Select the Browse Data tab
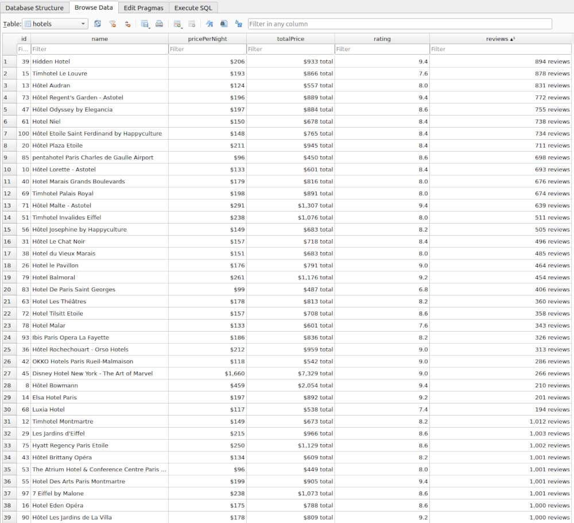This screenshot has width=574, height=523. (94, 7)
